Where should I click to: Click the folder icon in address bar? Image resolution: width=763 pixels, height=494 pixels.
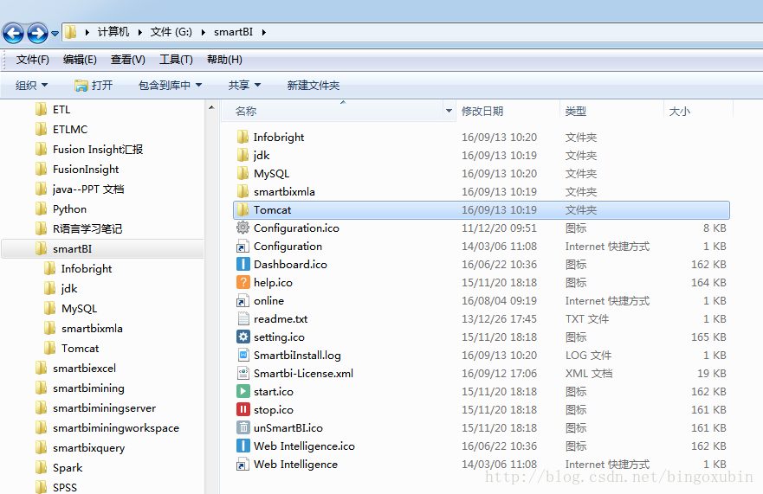tap(71, 32)
